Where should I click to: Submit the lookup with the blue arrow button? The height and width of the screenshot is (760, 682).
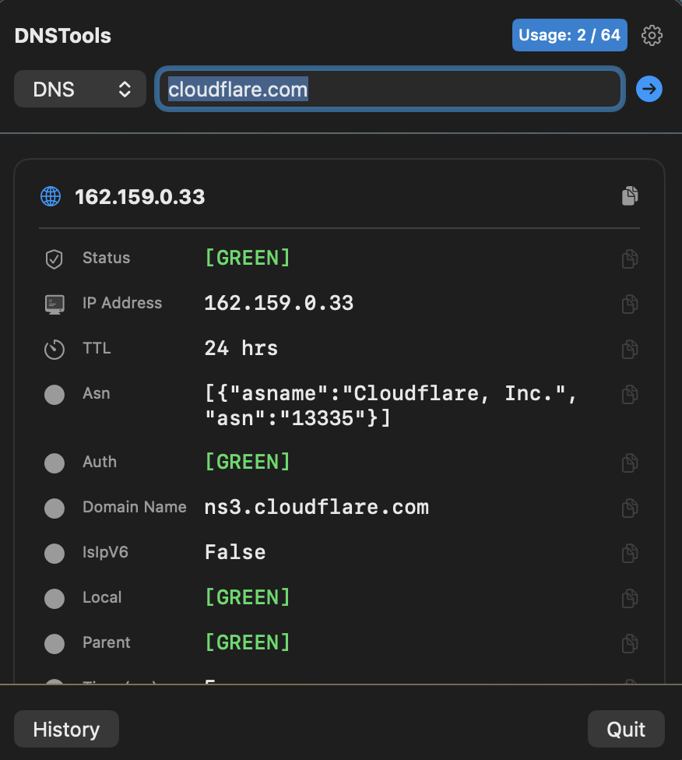[649, 90]
